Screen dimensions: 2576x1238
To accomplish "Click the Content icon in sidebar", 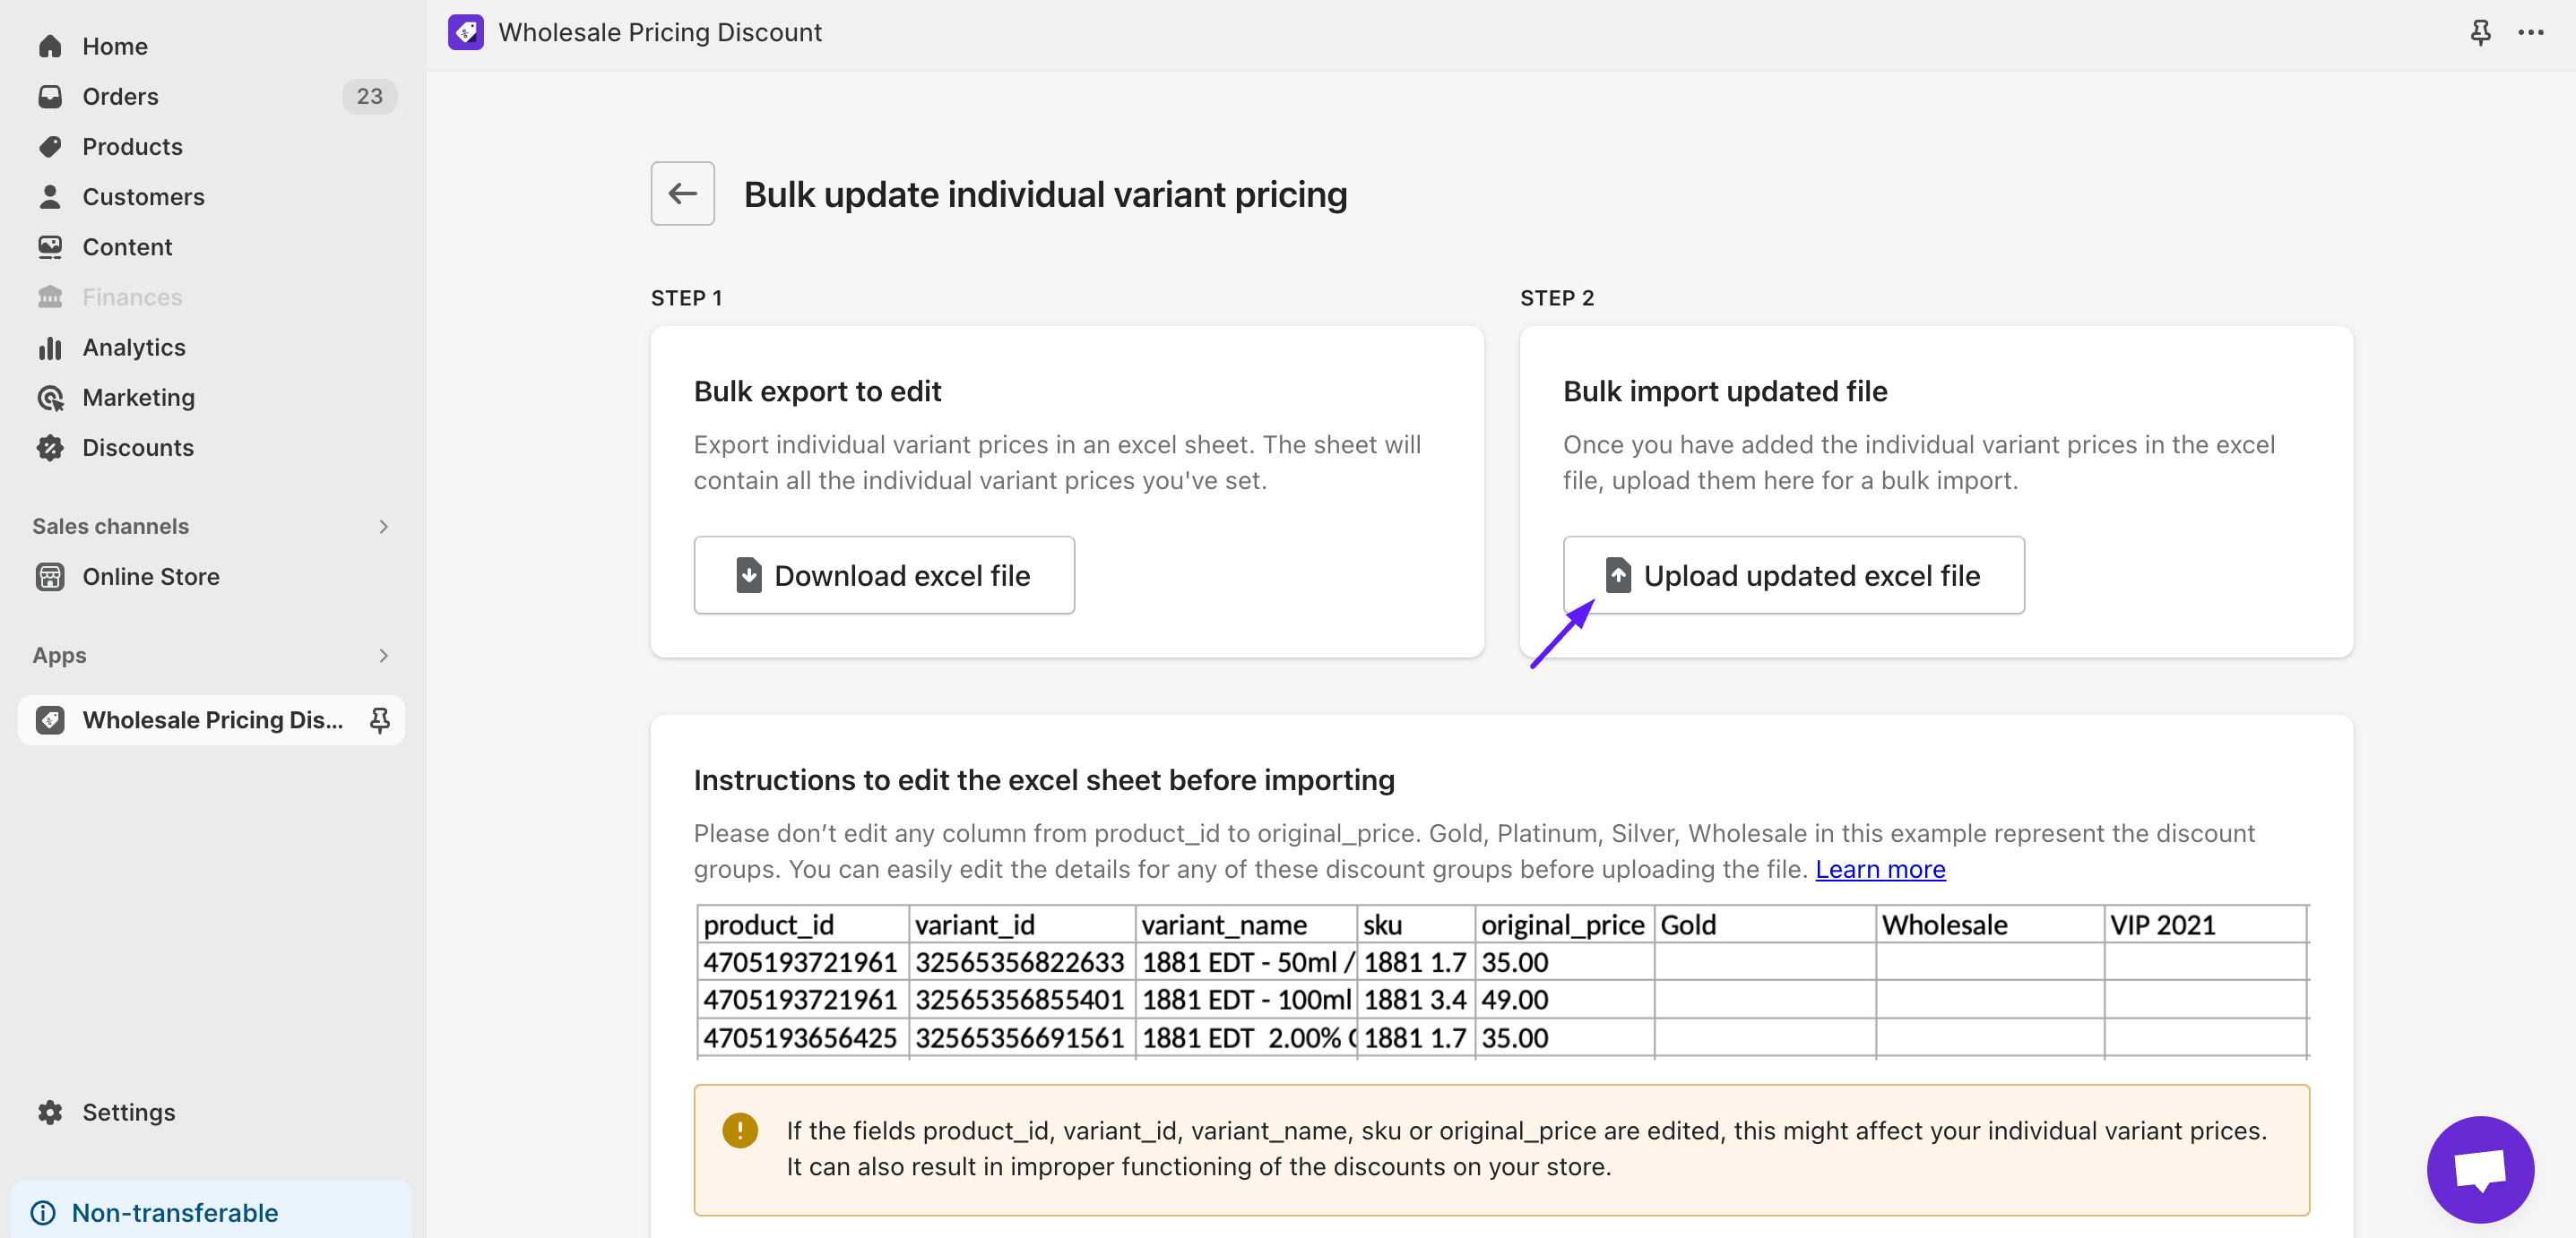I will click(50, 245).
